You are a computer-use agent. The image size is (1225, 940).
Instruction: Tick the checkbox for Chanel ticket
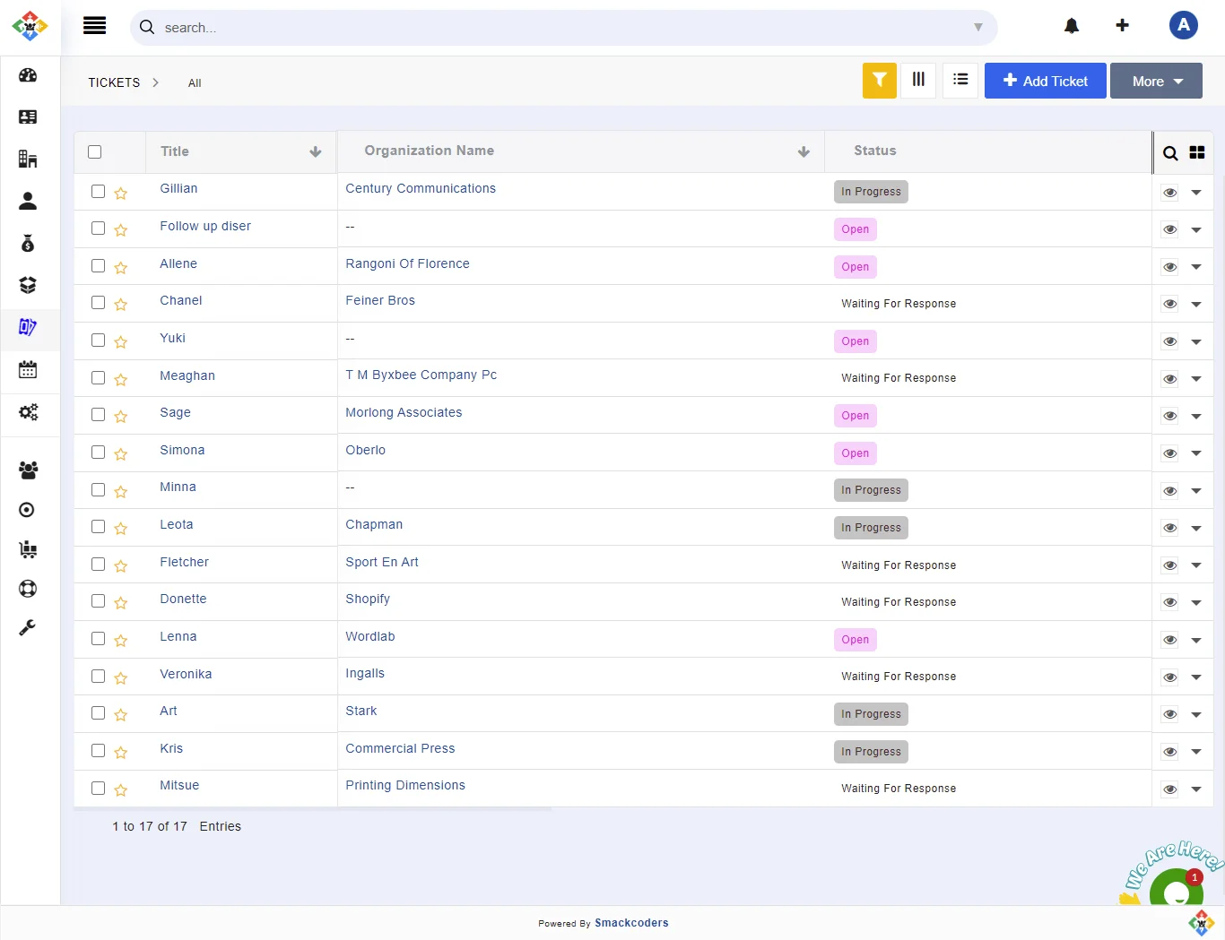[99, 303]
